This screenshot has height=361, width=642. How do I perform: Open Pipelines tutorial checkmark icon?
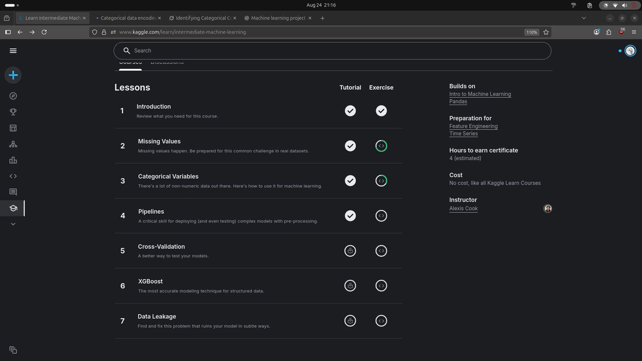point(350,216)
